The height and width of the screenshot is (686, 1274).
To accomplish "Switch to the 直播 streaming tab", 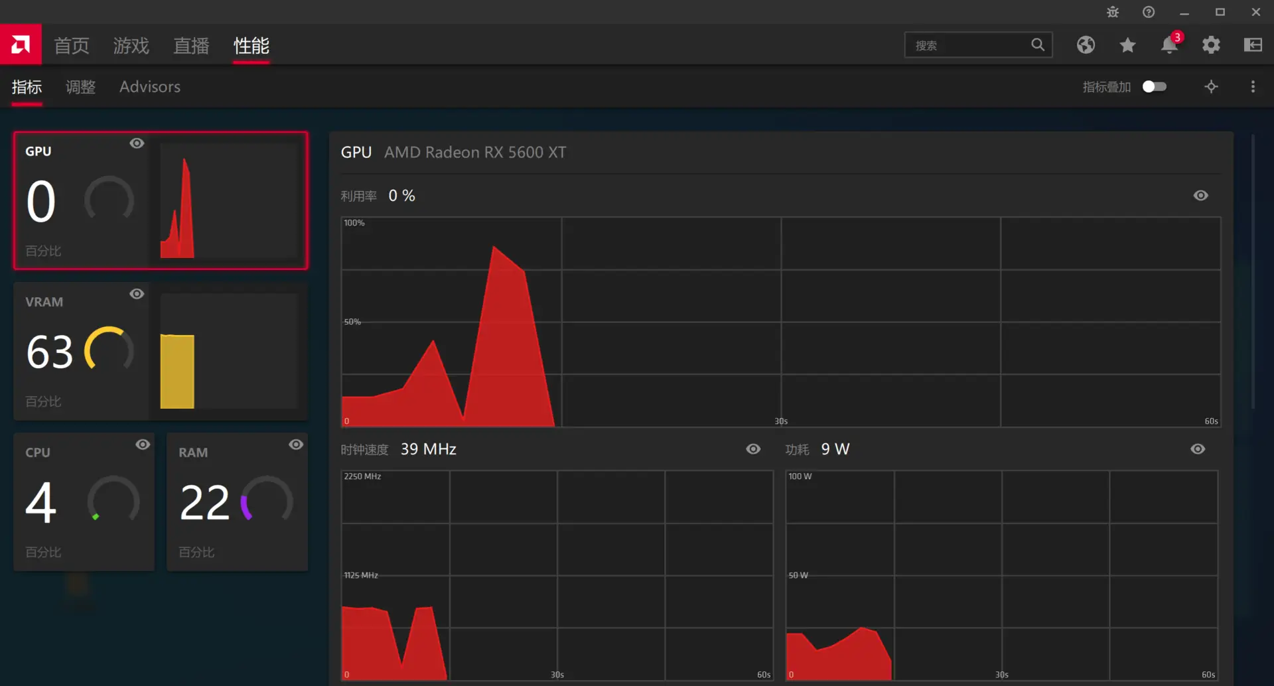I will pos(191,45).
